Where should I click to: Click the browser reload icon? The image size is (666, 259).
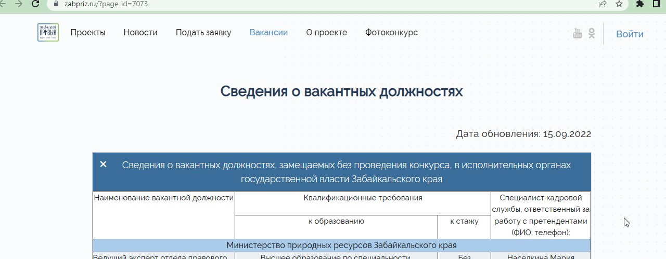coord(35,4)
